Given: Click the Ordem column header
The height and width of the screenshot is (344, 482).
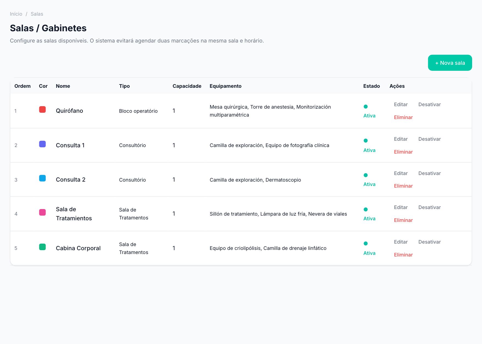Looking at the screenshot, I should tap(23, 86).
